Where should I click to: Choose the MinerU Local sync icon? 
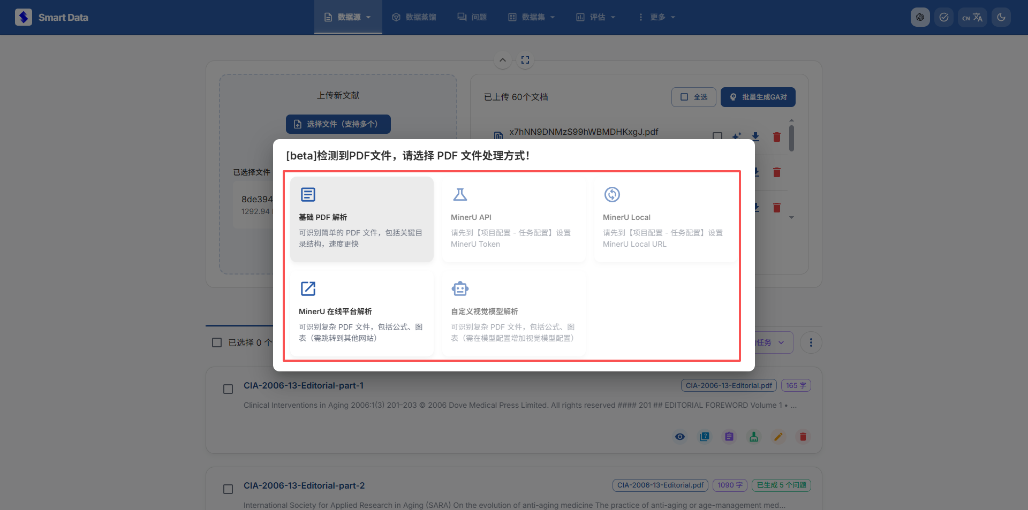612,194
